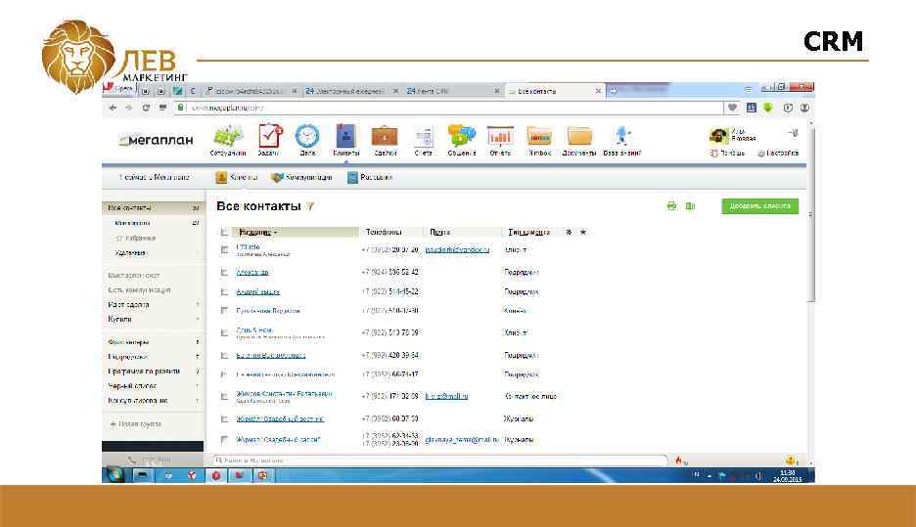Print the contacts list via printer icon
The height and width of the screenshot is (527, 916).
coord(671,206)
